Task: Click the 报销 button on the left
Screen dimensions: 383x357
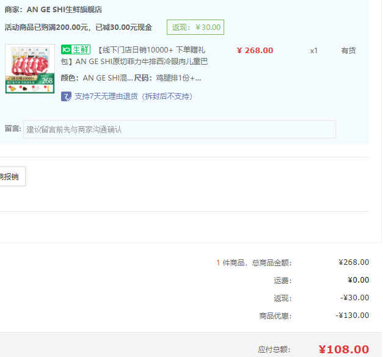Action: coord(12,176)
